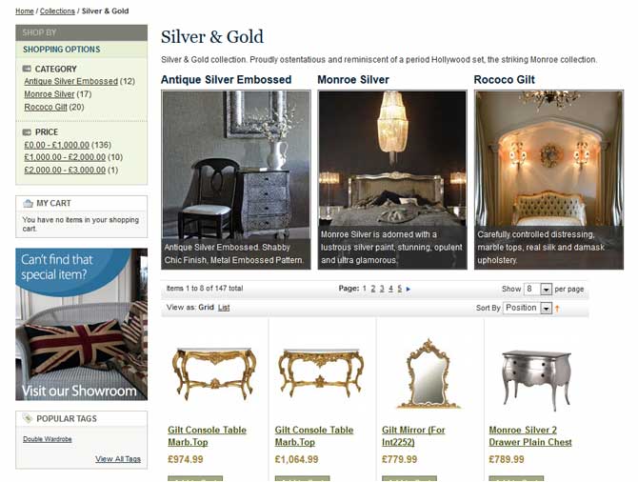Screen dimensions: 638x482
Task: Click the next page arrow icon
Action: 409,289
